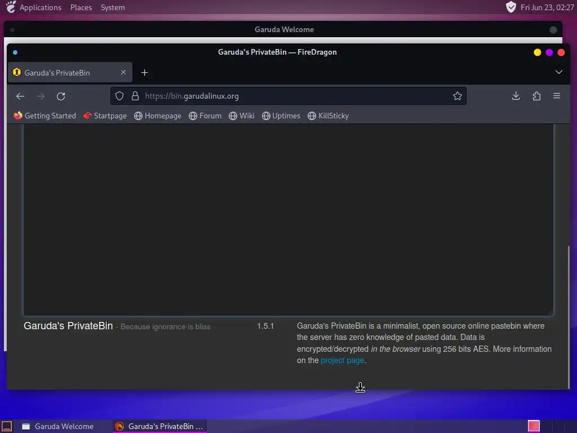Open the tracking protection shield icon
This screenshot has width=577, height=433.
point(119,96)
